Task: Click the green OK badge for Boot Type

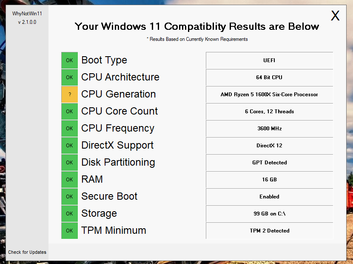Action: click(x=70, y=60)
